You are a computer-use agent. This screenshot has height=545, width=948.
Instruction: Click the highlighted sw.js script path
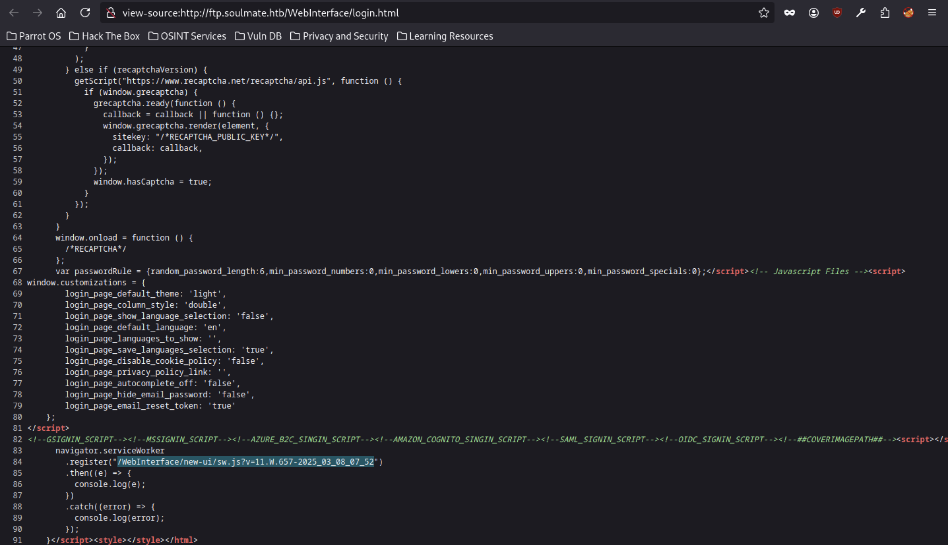[246, 462]
